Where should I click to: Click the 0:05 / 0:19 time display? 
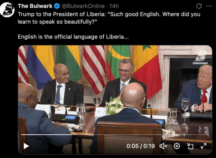[x=141, y=146]
